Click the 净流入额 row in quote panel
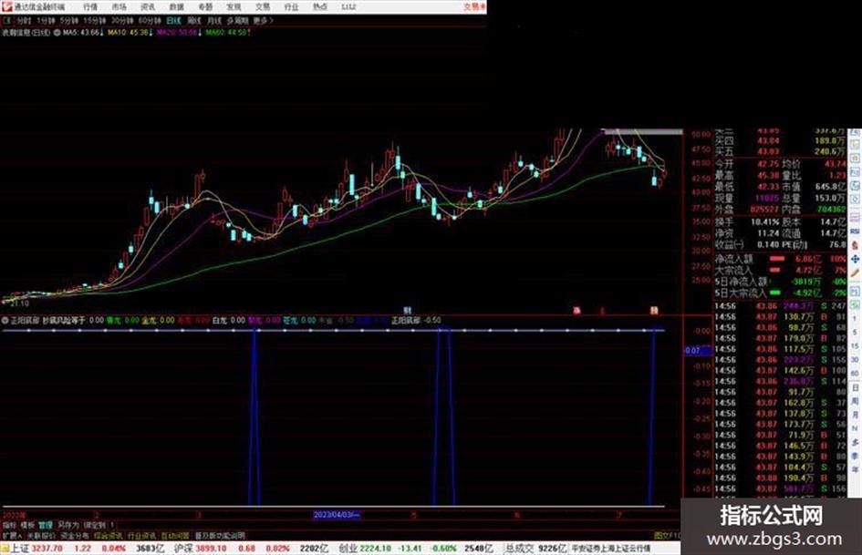 (781, 258)
